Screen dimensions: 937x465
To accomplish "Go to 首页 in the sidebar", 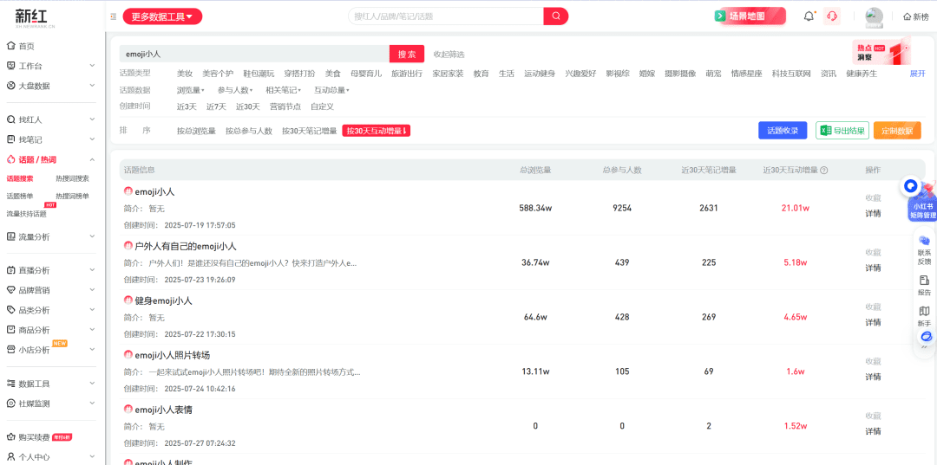I will [26, 46].
